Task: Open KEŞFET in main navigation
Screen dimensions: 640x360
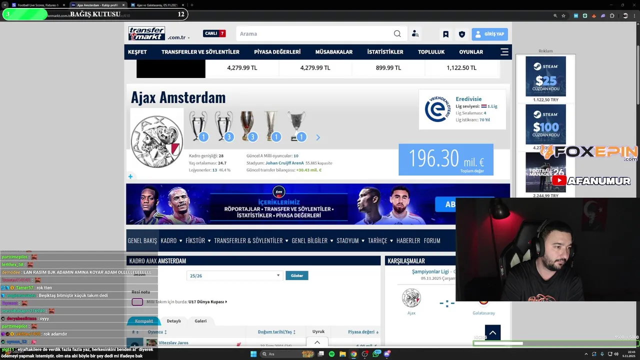Action: [137, 52]
